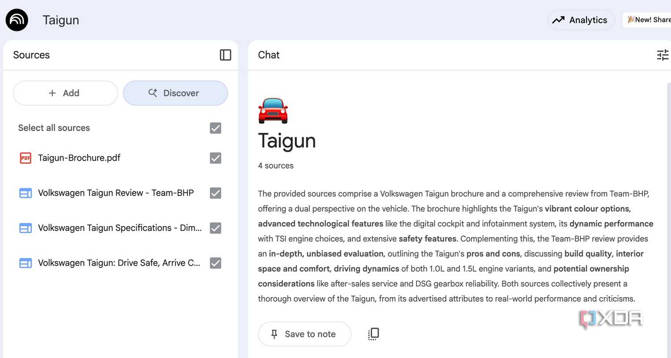Viewport: 671px width, 358px height.
Task: Click the large Taigun heading in chat
Action: [287, 141]
